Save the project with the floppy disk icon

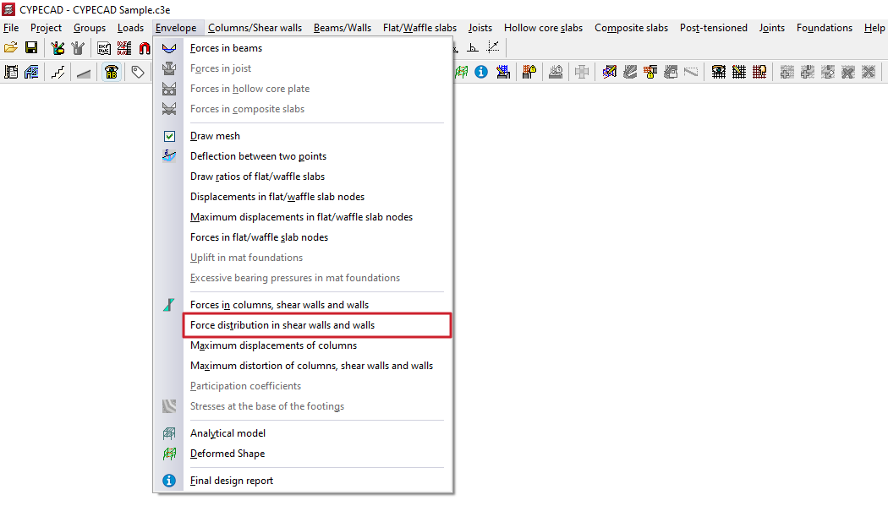[x=31, y=48]
